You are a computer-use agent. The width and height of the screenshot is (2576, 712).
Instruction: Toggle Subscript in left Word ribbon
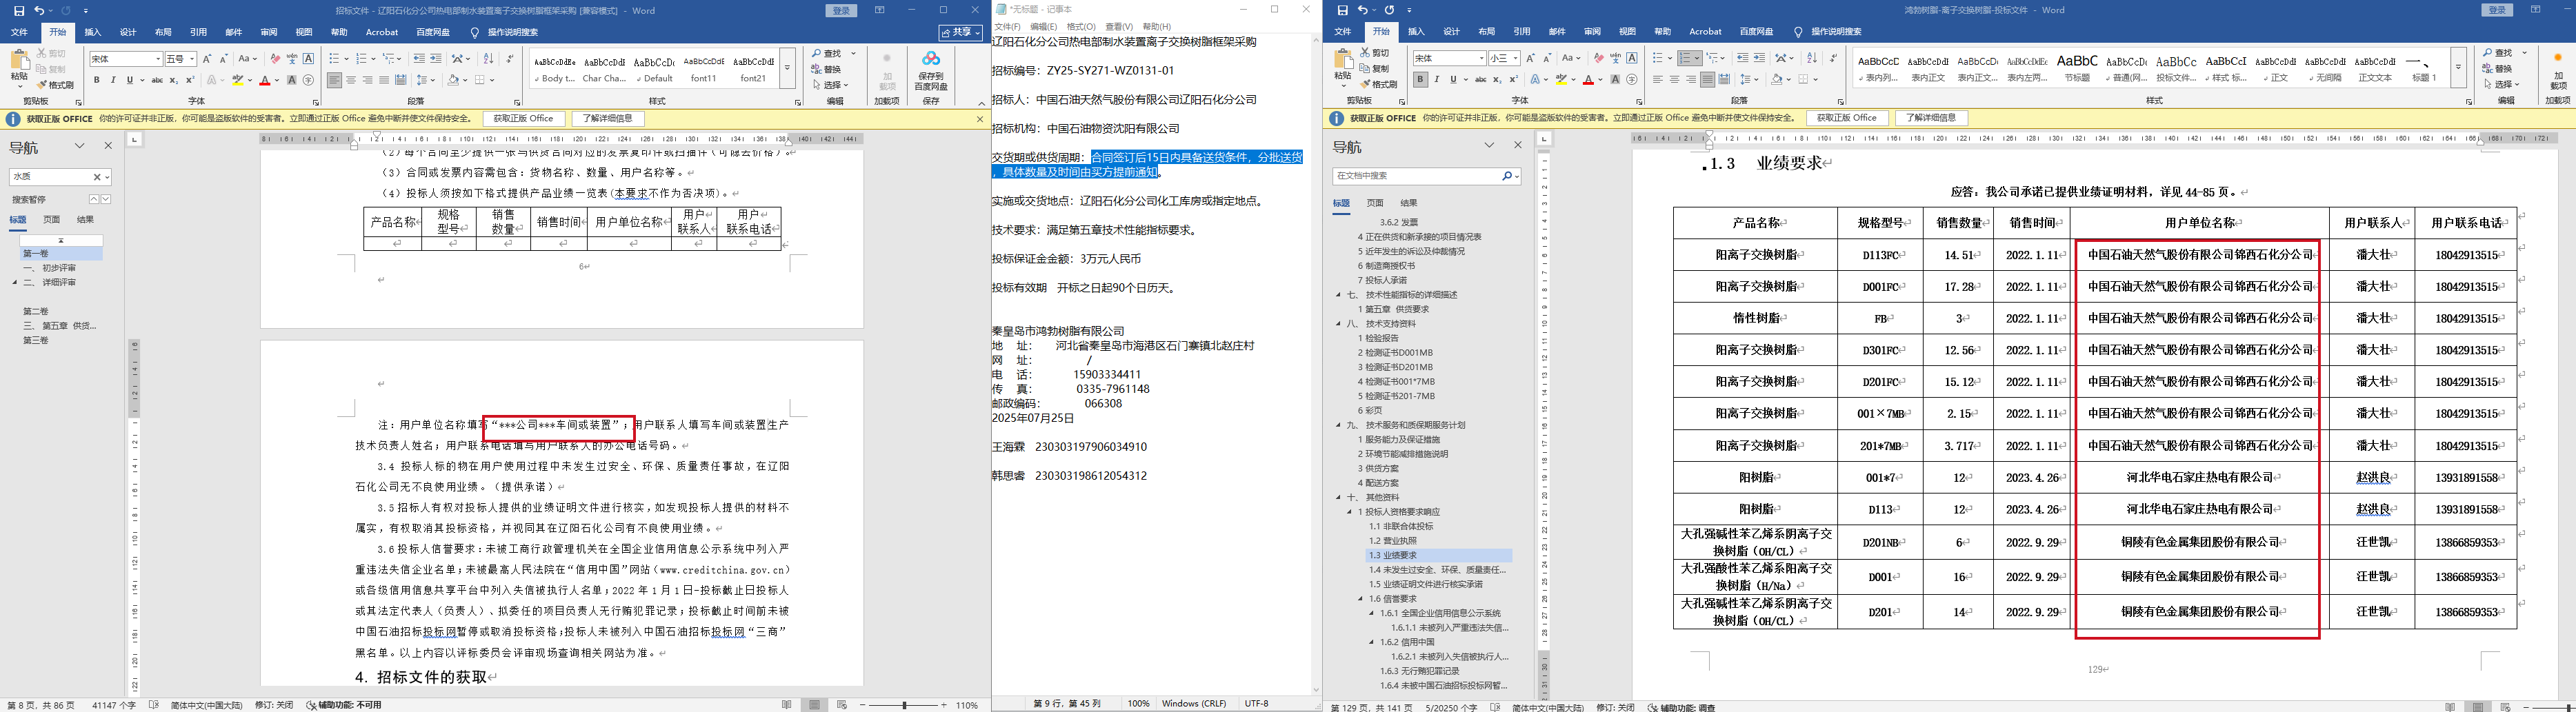click(173, 80)
